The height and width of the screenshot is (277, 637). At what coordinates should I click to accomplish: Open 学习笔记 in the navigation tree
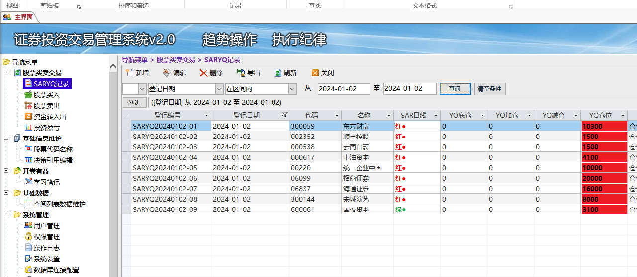pos(42,182)
